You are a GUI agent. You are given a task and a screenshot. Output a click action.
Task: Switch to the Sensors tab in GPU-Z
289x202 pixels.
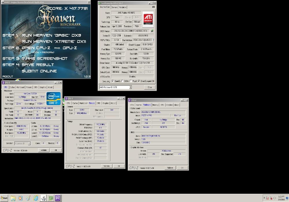click(x=114, y=7)
